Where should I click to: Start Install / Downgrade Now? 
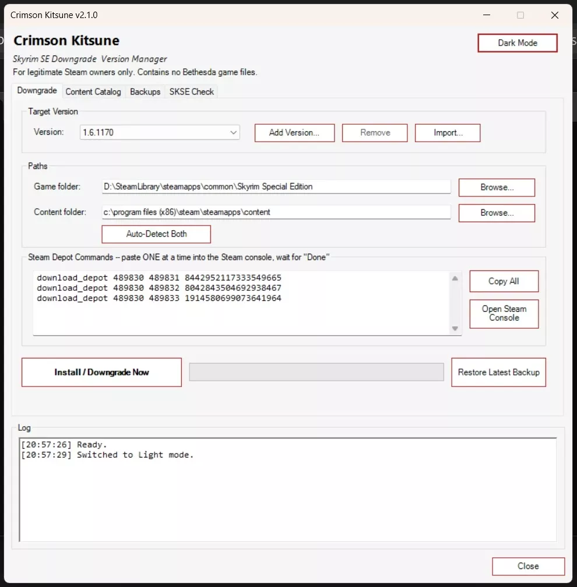click(x=101, y=372)
